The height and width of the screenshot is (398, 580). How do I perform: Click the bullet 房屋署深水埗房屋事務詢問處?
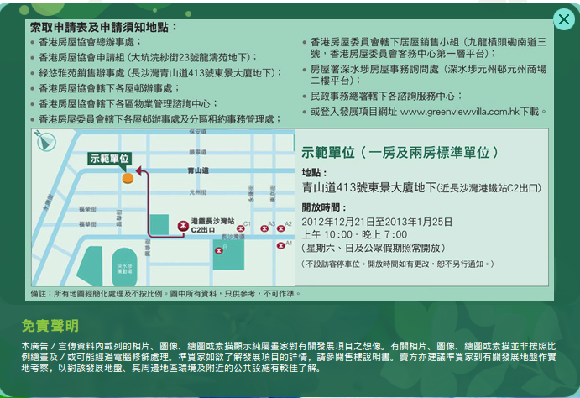(x=428, y=75)
